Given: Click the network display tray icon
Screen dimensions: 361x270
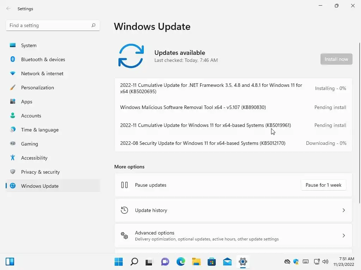Looking at the screenshot, I should 317,262.
